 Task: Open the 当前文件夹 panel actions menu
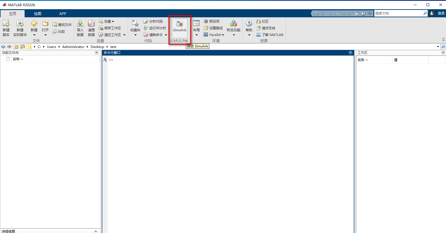click(97, 53)
